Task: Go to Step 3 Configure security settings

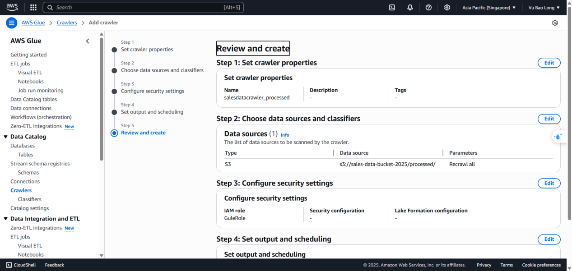Action: pos(153,91)
